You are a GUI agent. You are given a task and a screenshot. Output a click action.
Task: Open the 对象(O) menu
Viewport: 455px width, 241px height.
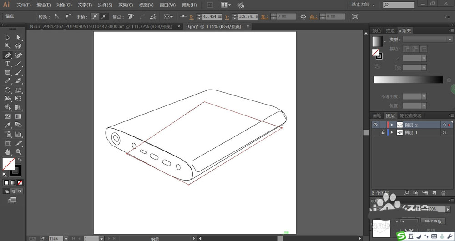pos(64,5)
